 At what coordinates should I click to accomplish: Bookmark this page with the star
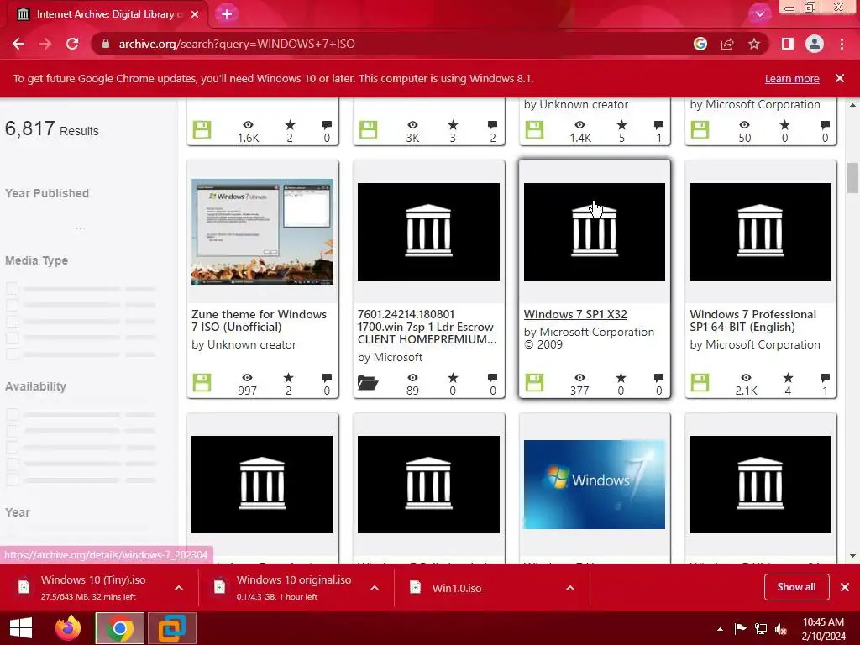coord(754,44)
